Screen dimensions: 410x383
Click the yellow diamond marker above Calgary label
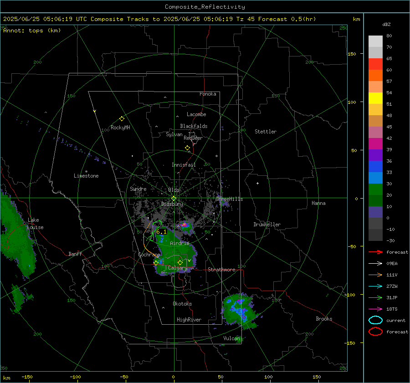(180, 262)
